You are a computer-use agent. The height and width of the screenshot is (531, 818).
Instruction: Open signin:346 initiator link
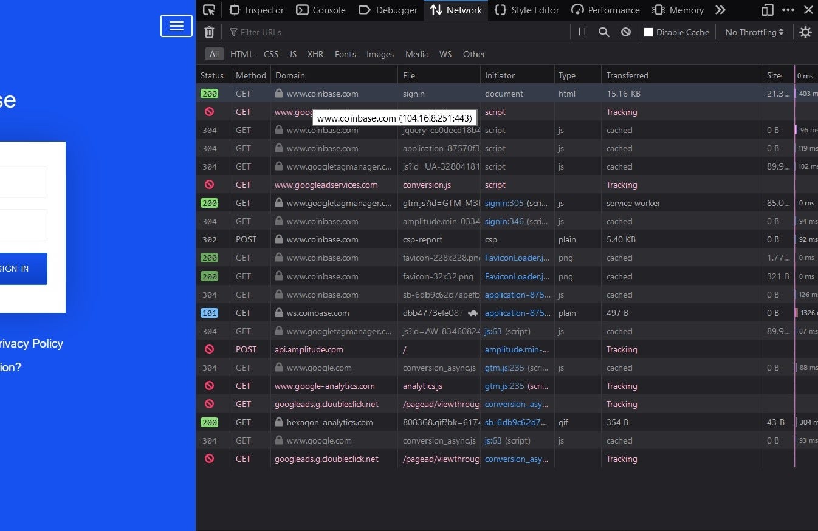point(504,221)
